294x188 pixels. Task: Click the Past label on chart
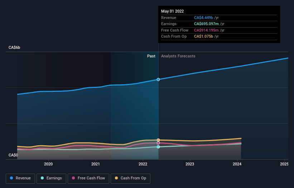(151, 56)
